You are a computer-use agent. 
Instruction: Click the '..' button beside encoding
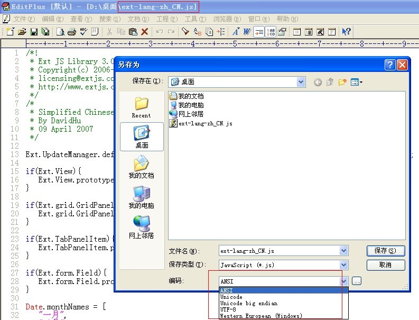(357, 281)
